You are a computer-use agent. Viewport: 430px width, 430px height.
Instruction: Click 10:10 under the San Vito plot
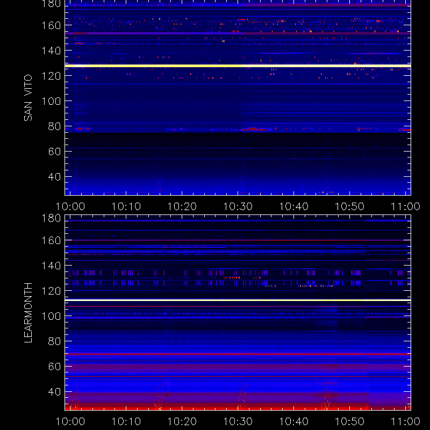[x=126, y=206]
